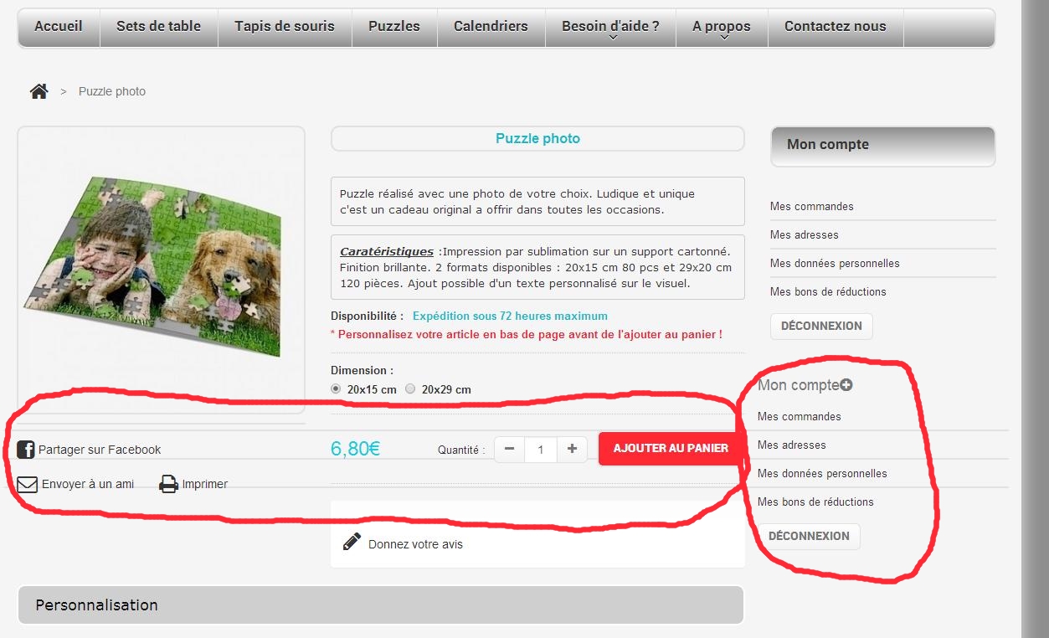The image size is (1049, 638).
Task: Click the quantity input field
Action: (x=541, y=449)
